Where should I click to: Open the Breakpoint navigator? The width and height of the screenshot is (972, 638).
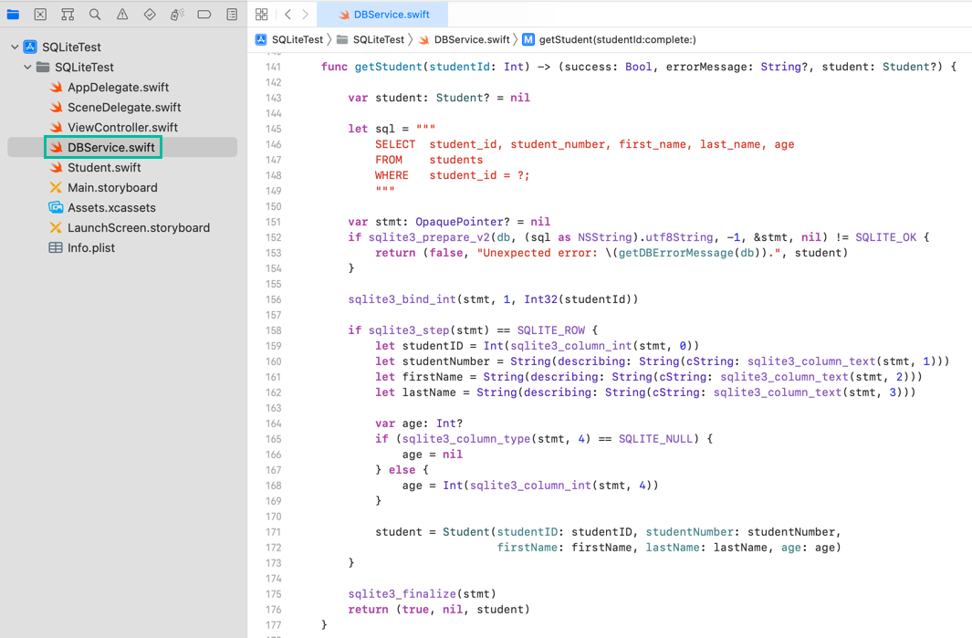click(204, 15)
